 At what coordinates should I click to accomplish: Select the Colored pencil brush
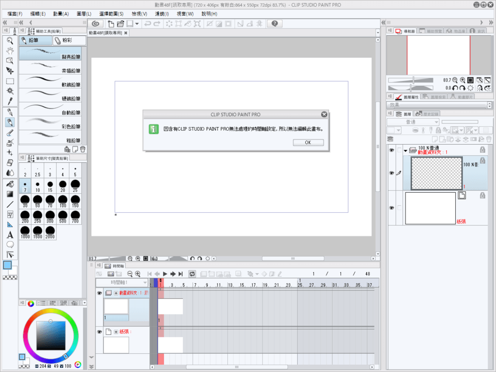pyautogui.click(x=50, y=123)
